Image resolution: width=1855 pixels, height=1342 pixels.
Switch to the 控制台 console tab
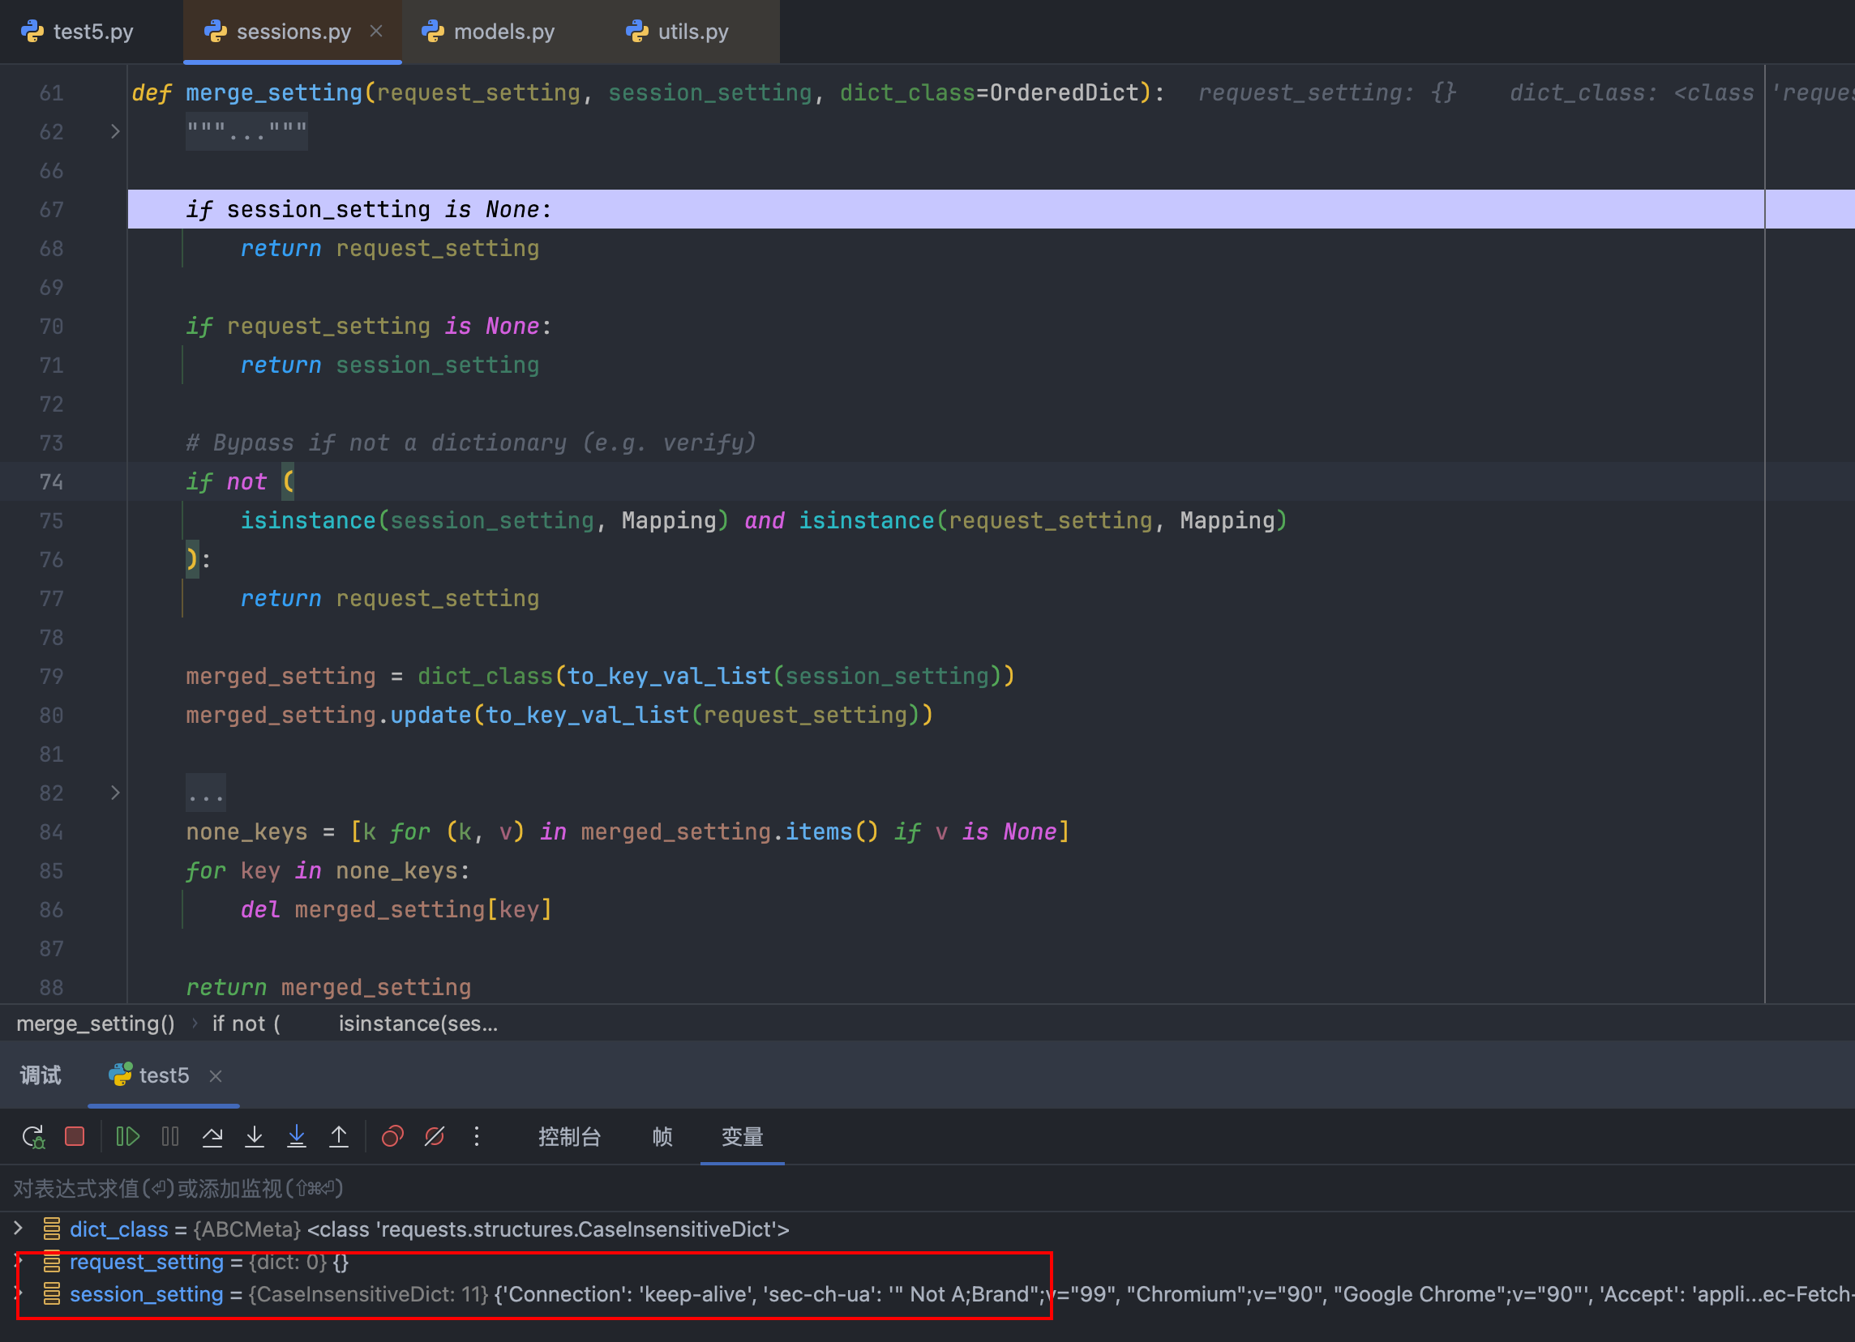pyautogui.click(x=569, y=1137)
